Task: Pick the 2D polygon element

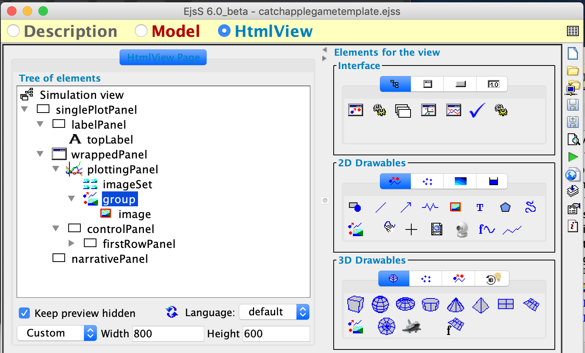Action: [505, 207]
